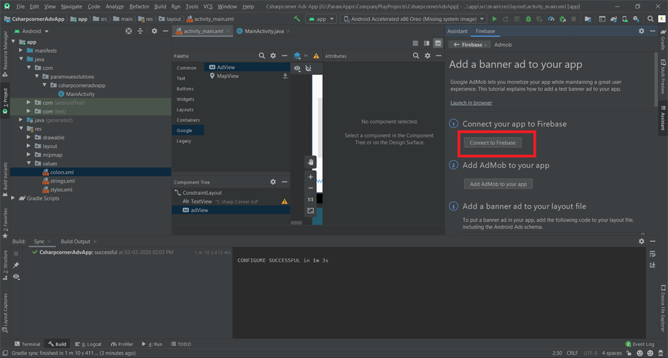The width and height of the screenshot is (668, 358).
Task: Click the MapView download icon
Action: tap(285, 76)
